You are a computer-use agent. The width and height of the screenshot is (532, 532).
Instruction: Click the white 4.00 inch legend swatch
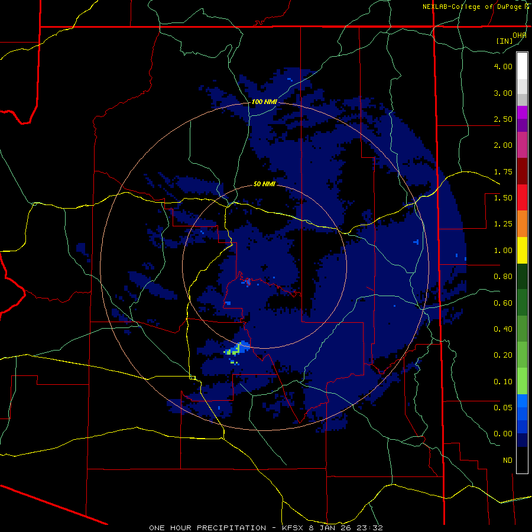(522, 66)
